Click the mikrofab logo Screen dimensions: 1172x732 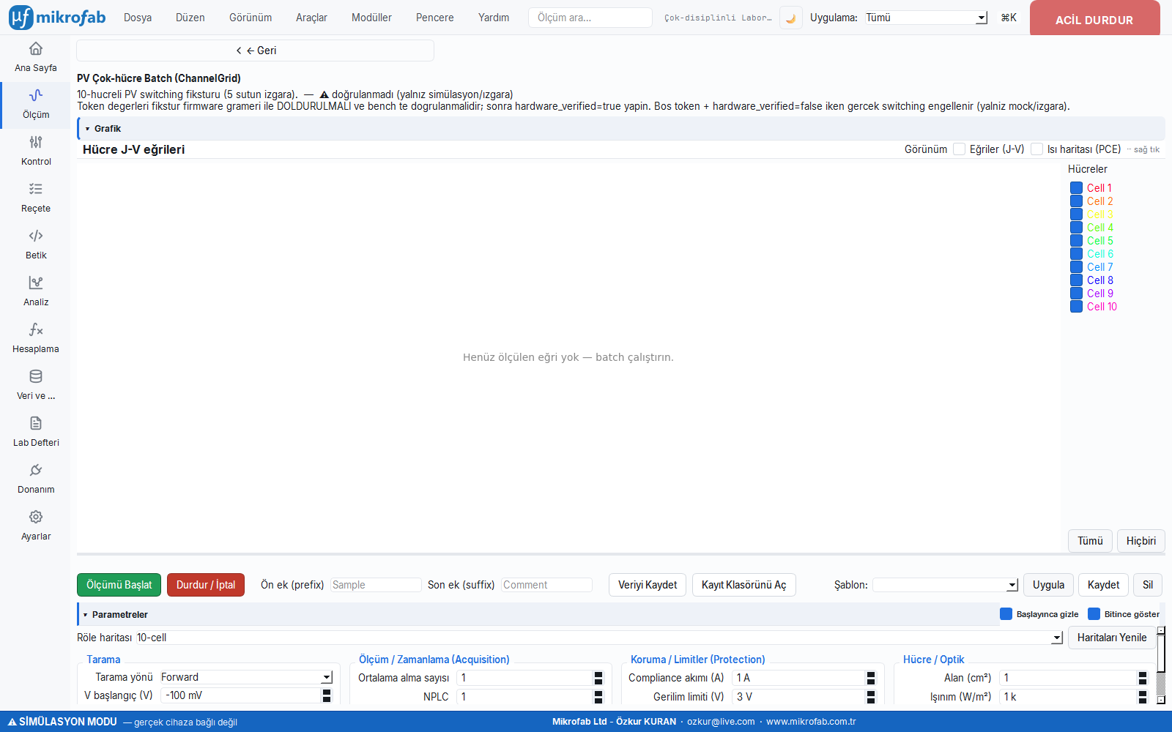[x=57, y=18]
